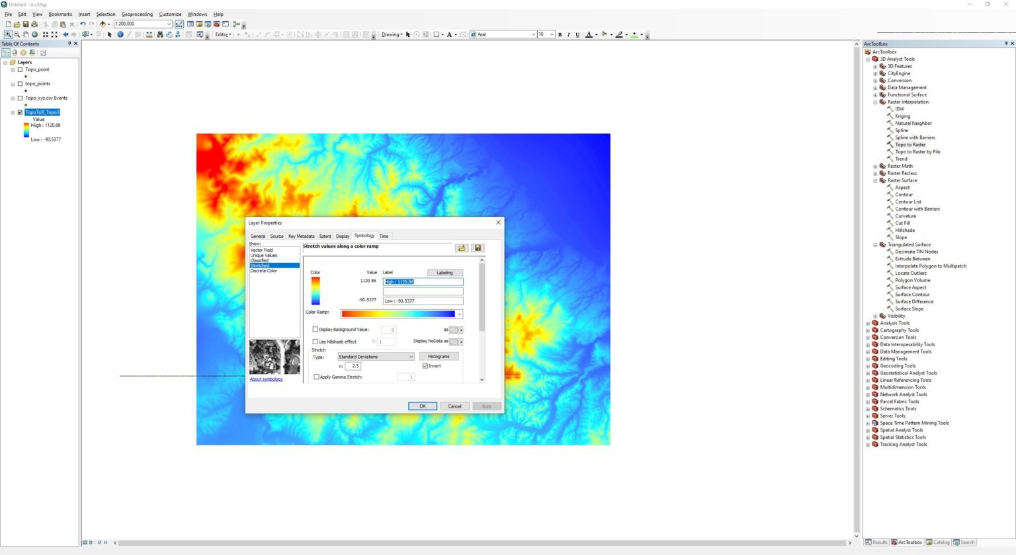Open the Color Ramp dropdown
Viewport: 1016px width, 555px height.
click(459, 314)
